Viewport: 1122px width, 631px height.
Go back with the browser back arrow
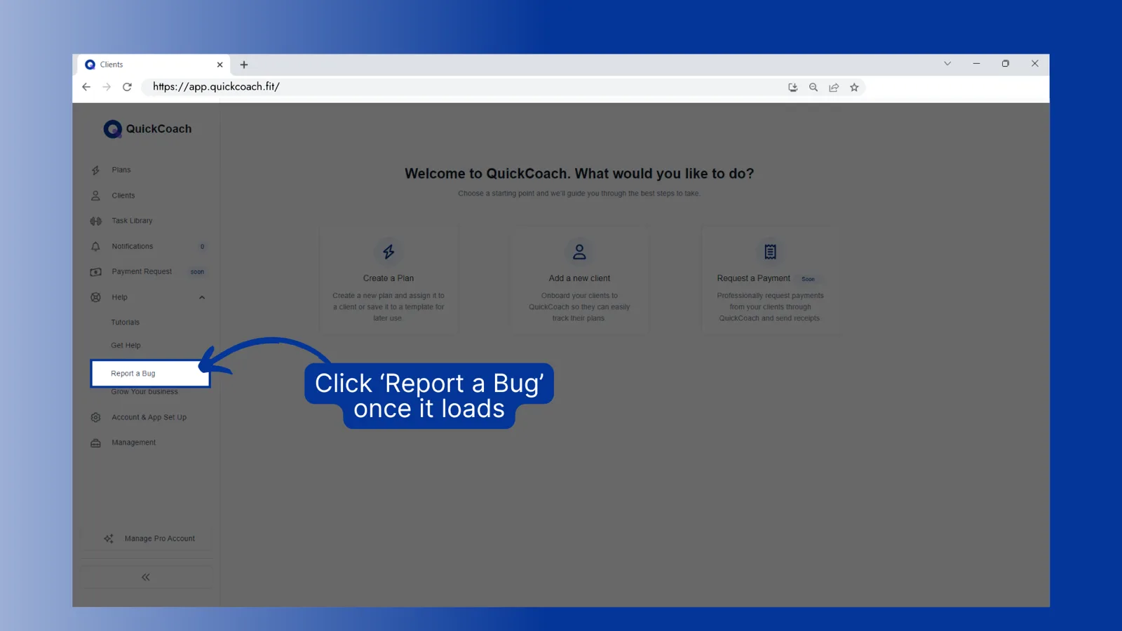(x=86, y=87)
